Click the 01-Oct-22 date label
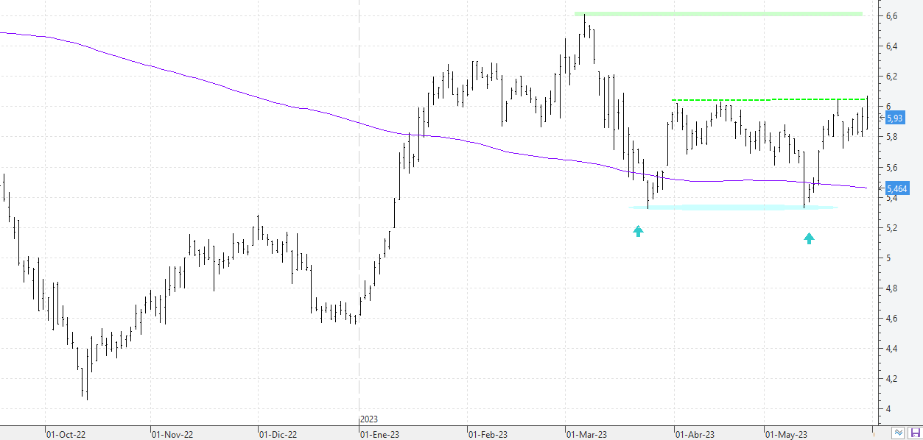This screenshot has height=440, width=923. point(66,434)
